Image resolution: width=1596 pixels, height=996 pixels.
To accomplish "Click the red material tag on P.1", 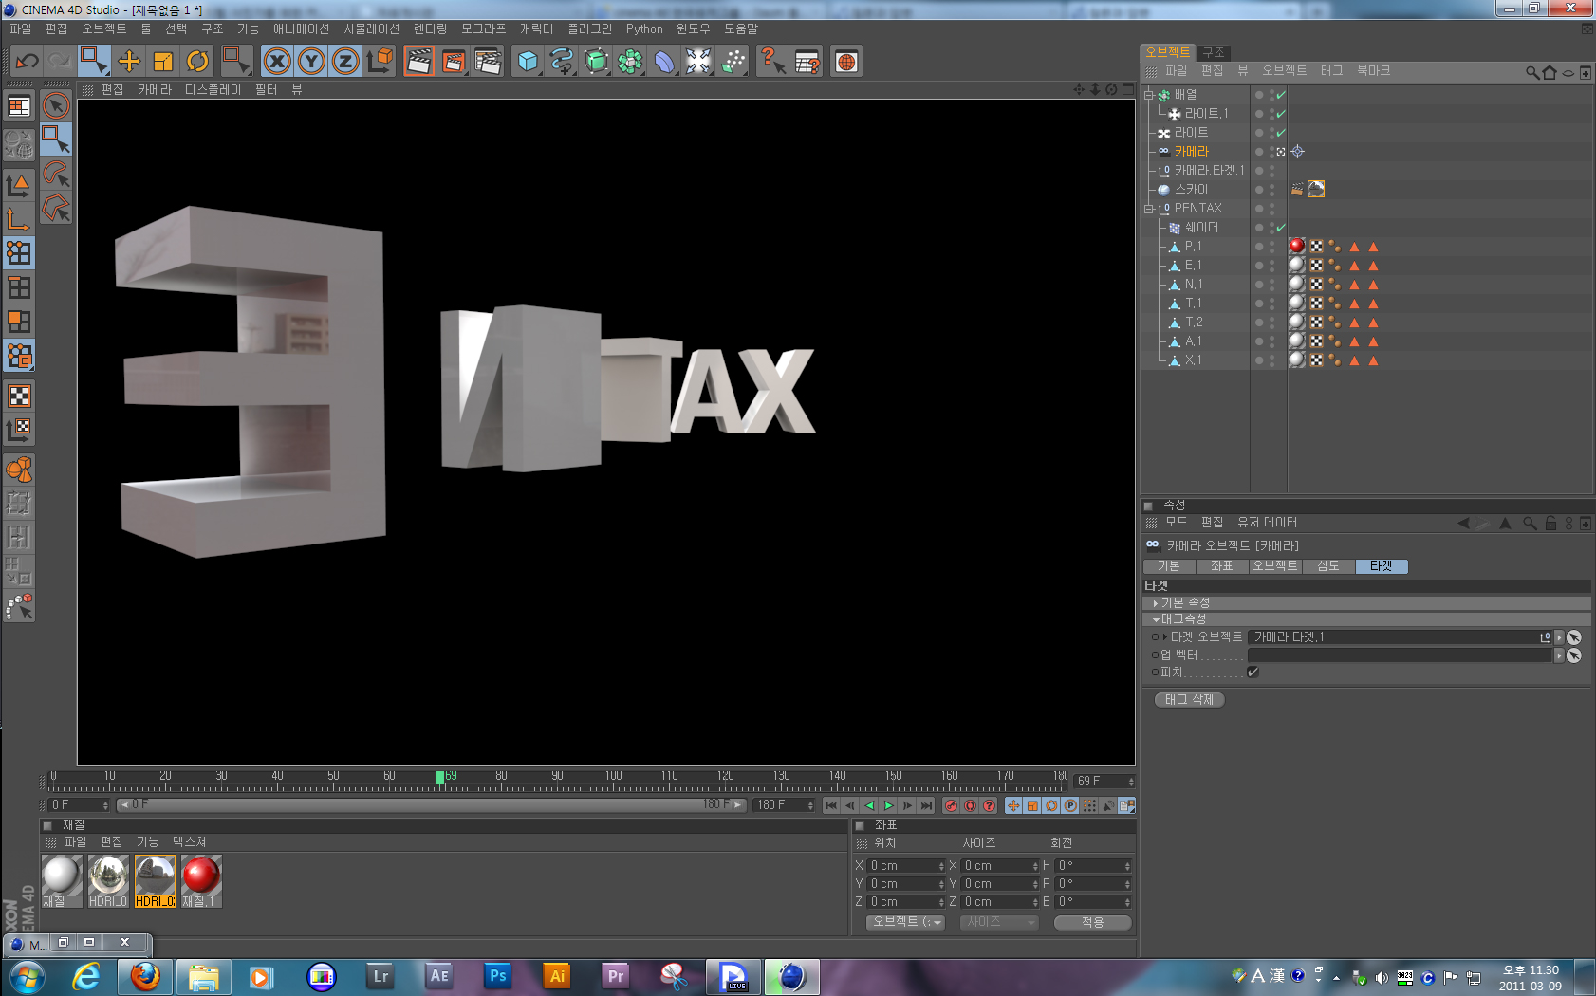I will click(x=1296, y=247).
